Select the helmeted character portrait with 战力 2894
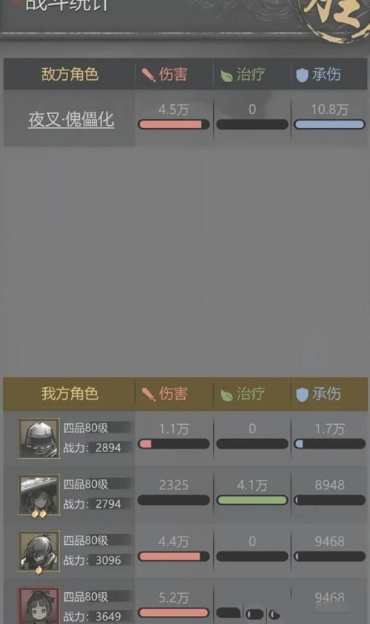The height and width of the screenshot is (624, 370). click(x=38, y=438)
